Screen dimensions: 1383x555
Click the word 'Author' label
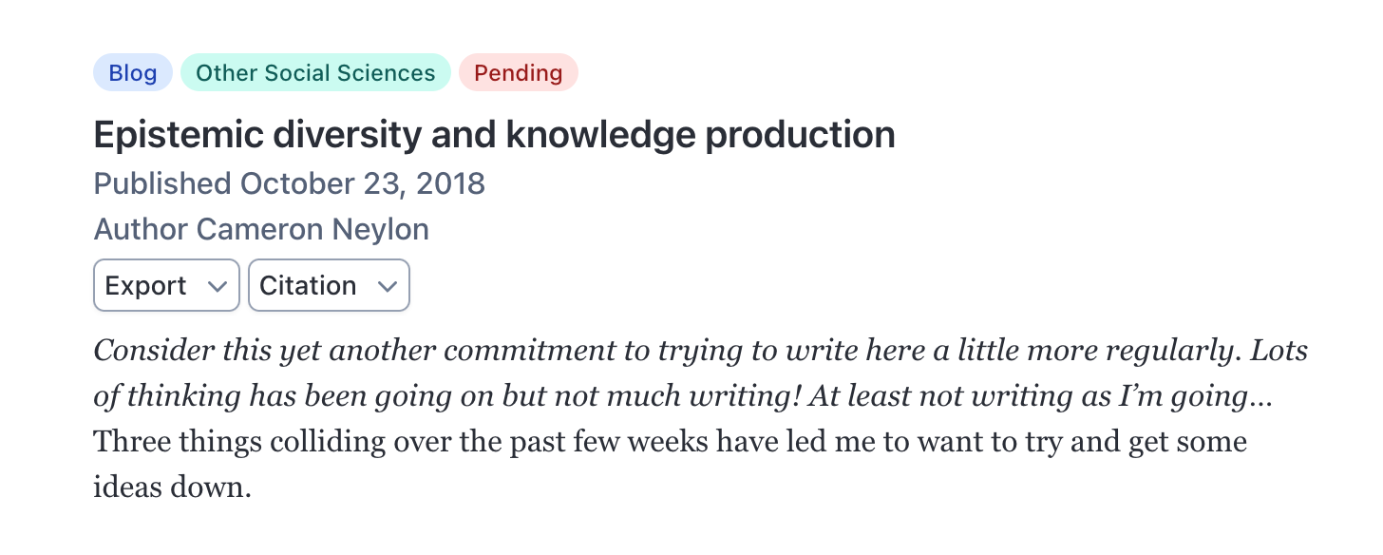pyautogui.click(x=142, y=229)
